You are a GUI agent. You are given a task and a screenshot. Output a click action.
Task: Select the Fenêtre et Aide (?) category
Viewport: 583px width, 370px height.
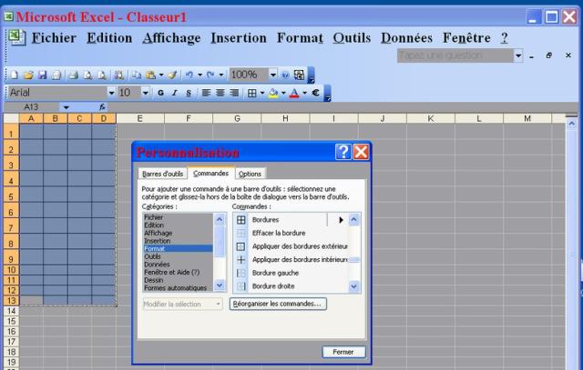[178, 273]
